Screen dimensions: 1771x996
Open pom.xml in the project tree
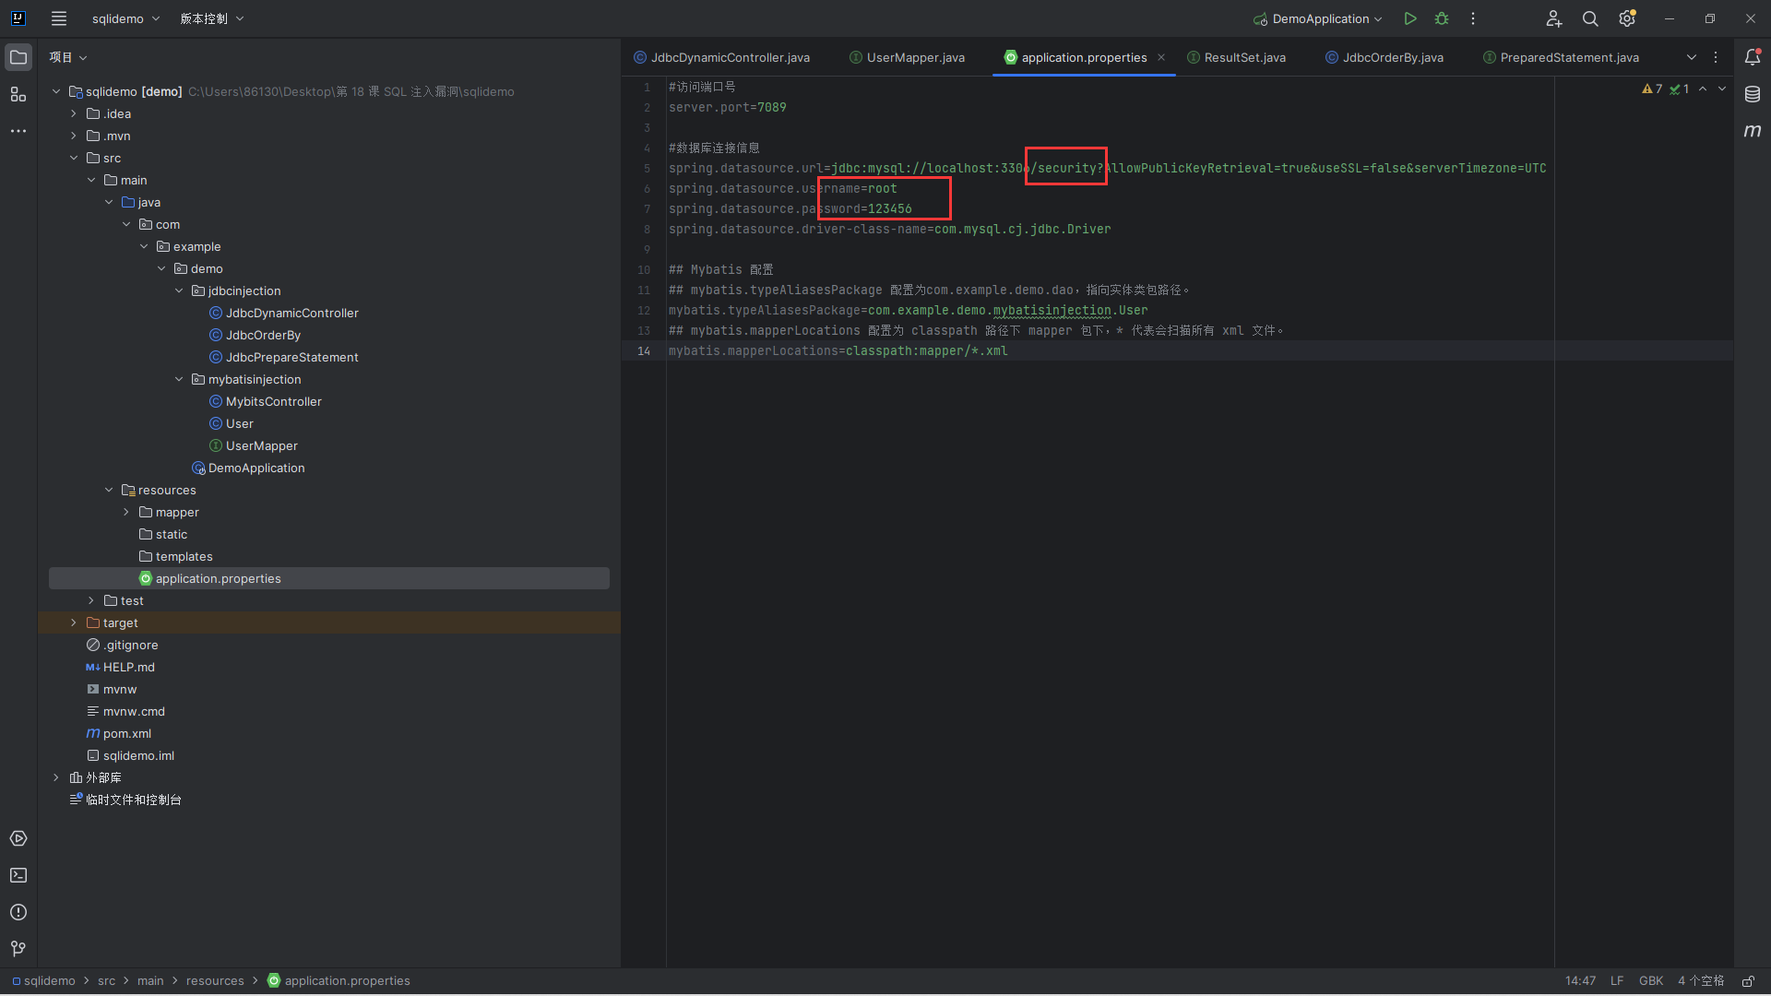tap(127, 734)
